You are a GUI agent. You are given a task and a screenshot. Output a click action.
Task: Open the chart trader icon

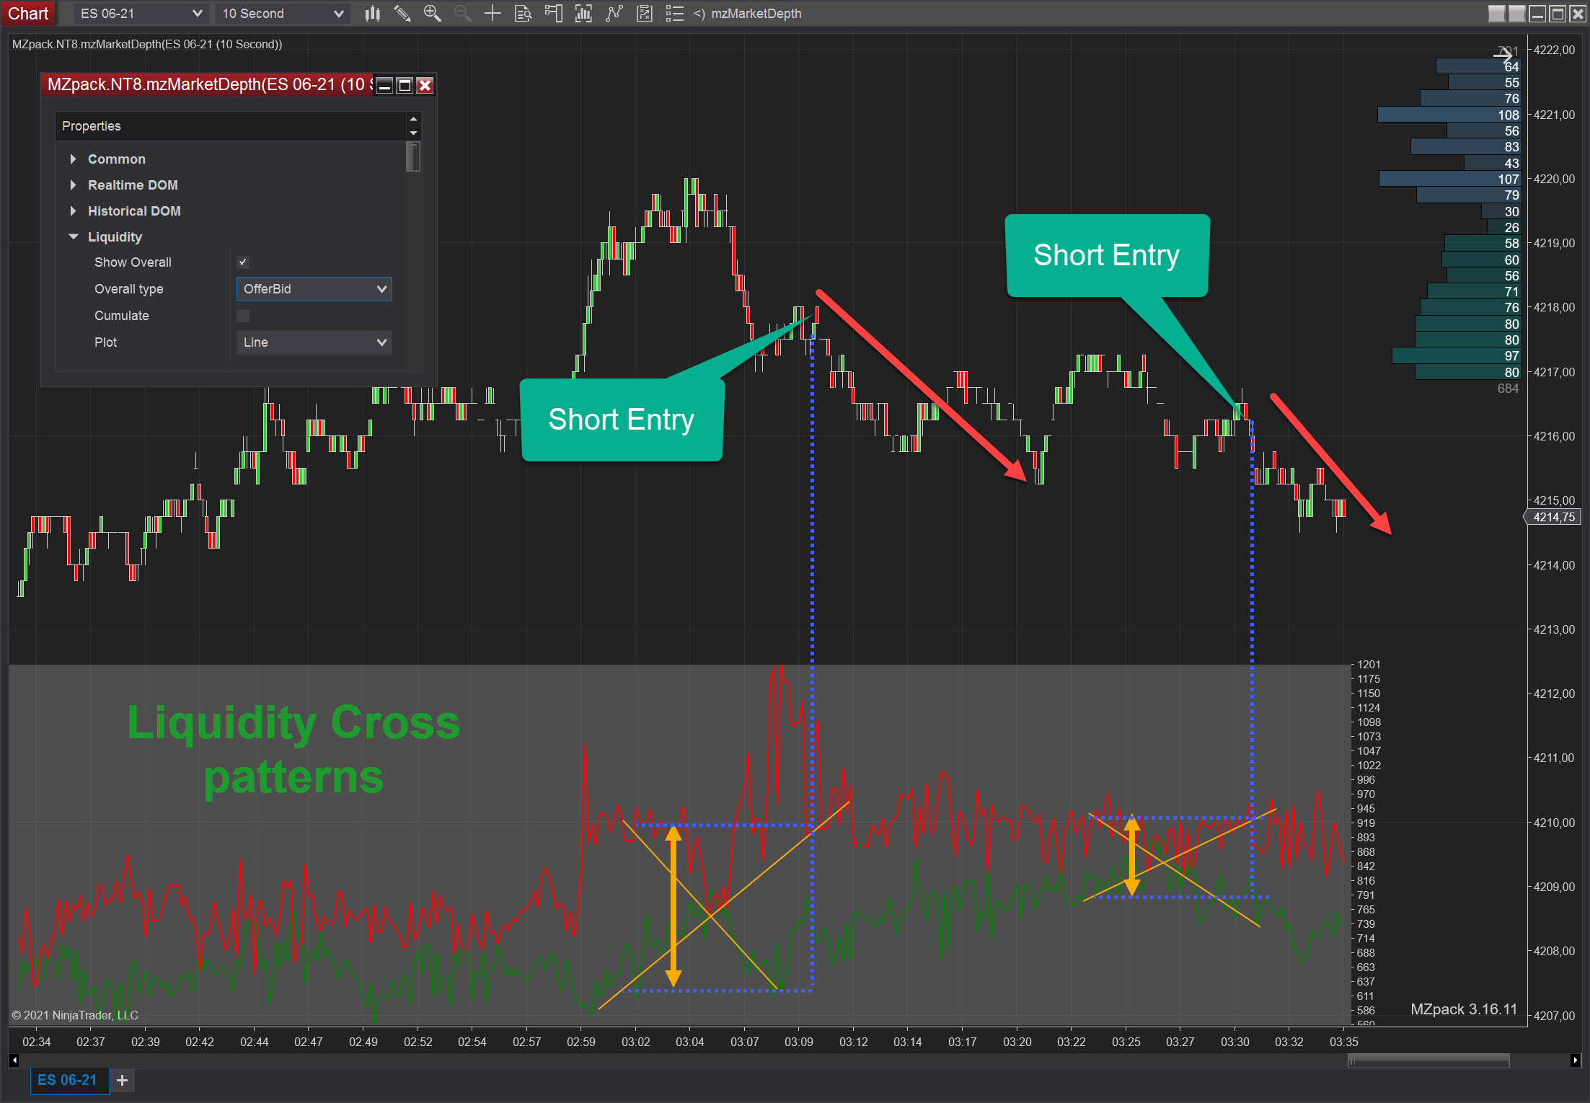point(553,14)
